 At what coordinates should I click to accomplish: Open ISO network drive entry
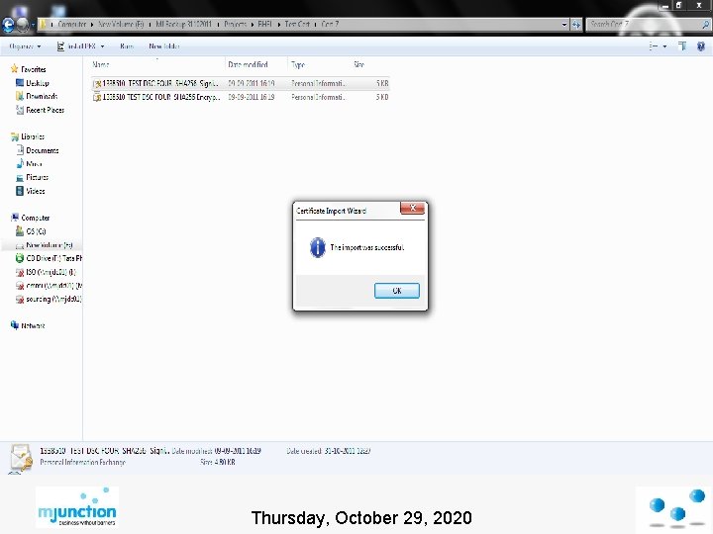pos(51,272)
